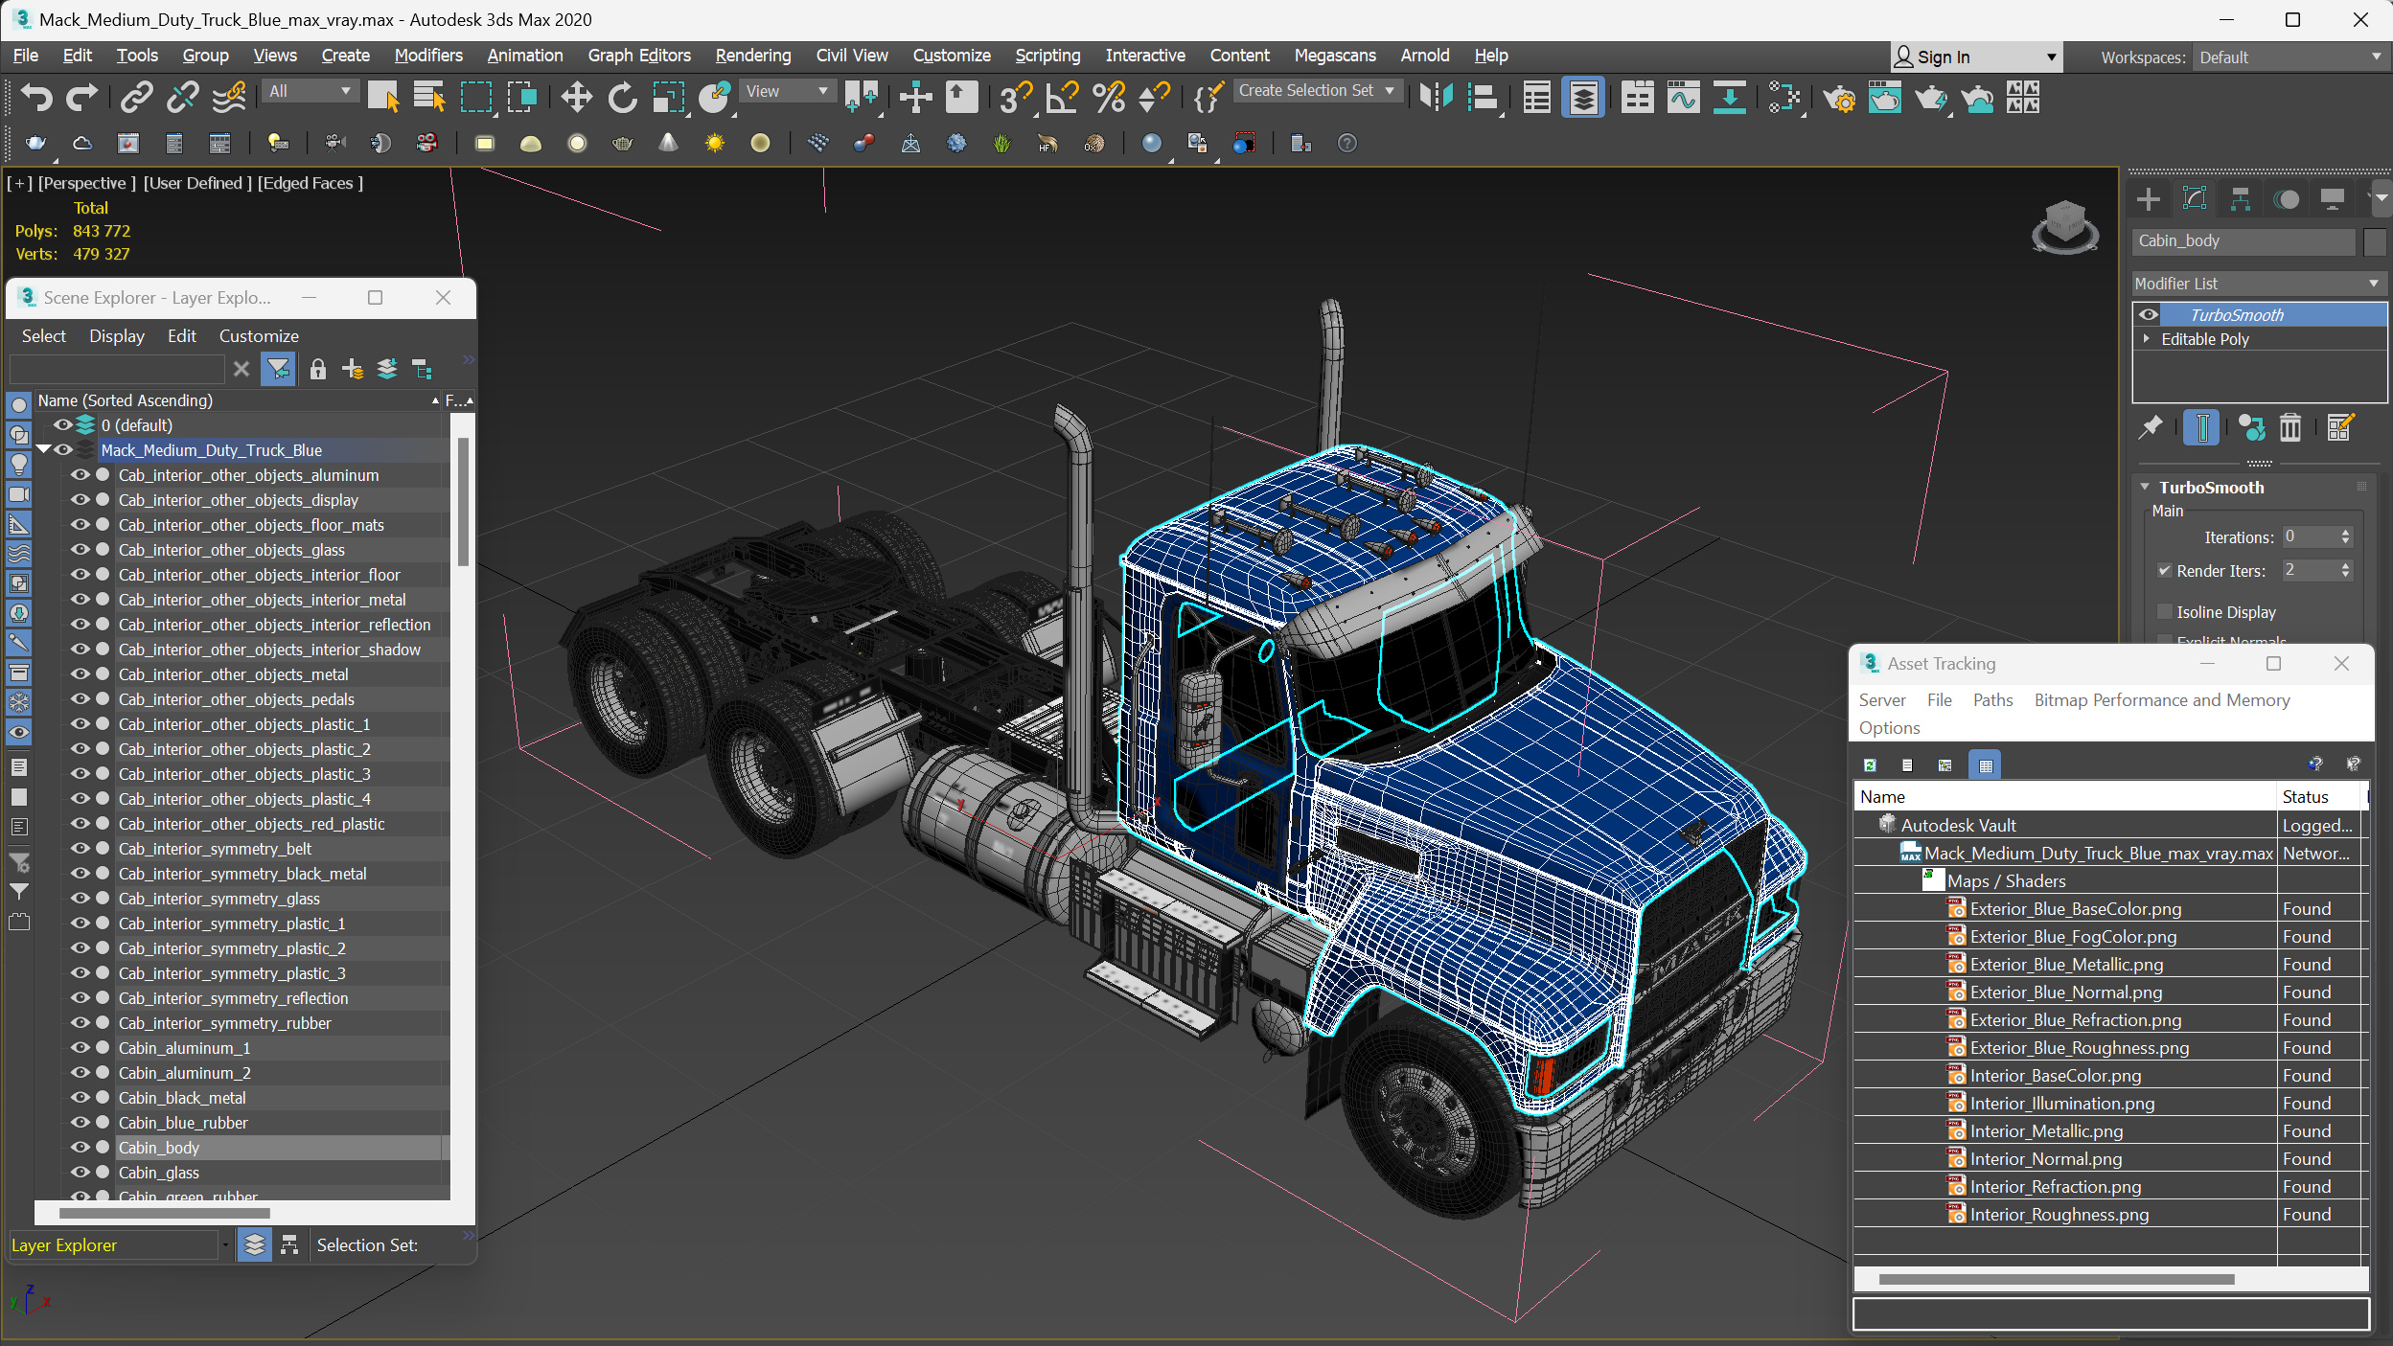2393x1346 pixels.
Task: Collapse the TurboSmooth rollout
Action: click(2146, 487)
